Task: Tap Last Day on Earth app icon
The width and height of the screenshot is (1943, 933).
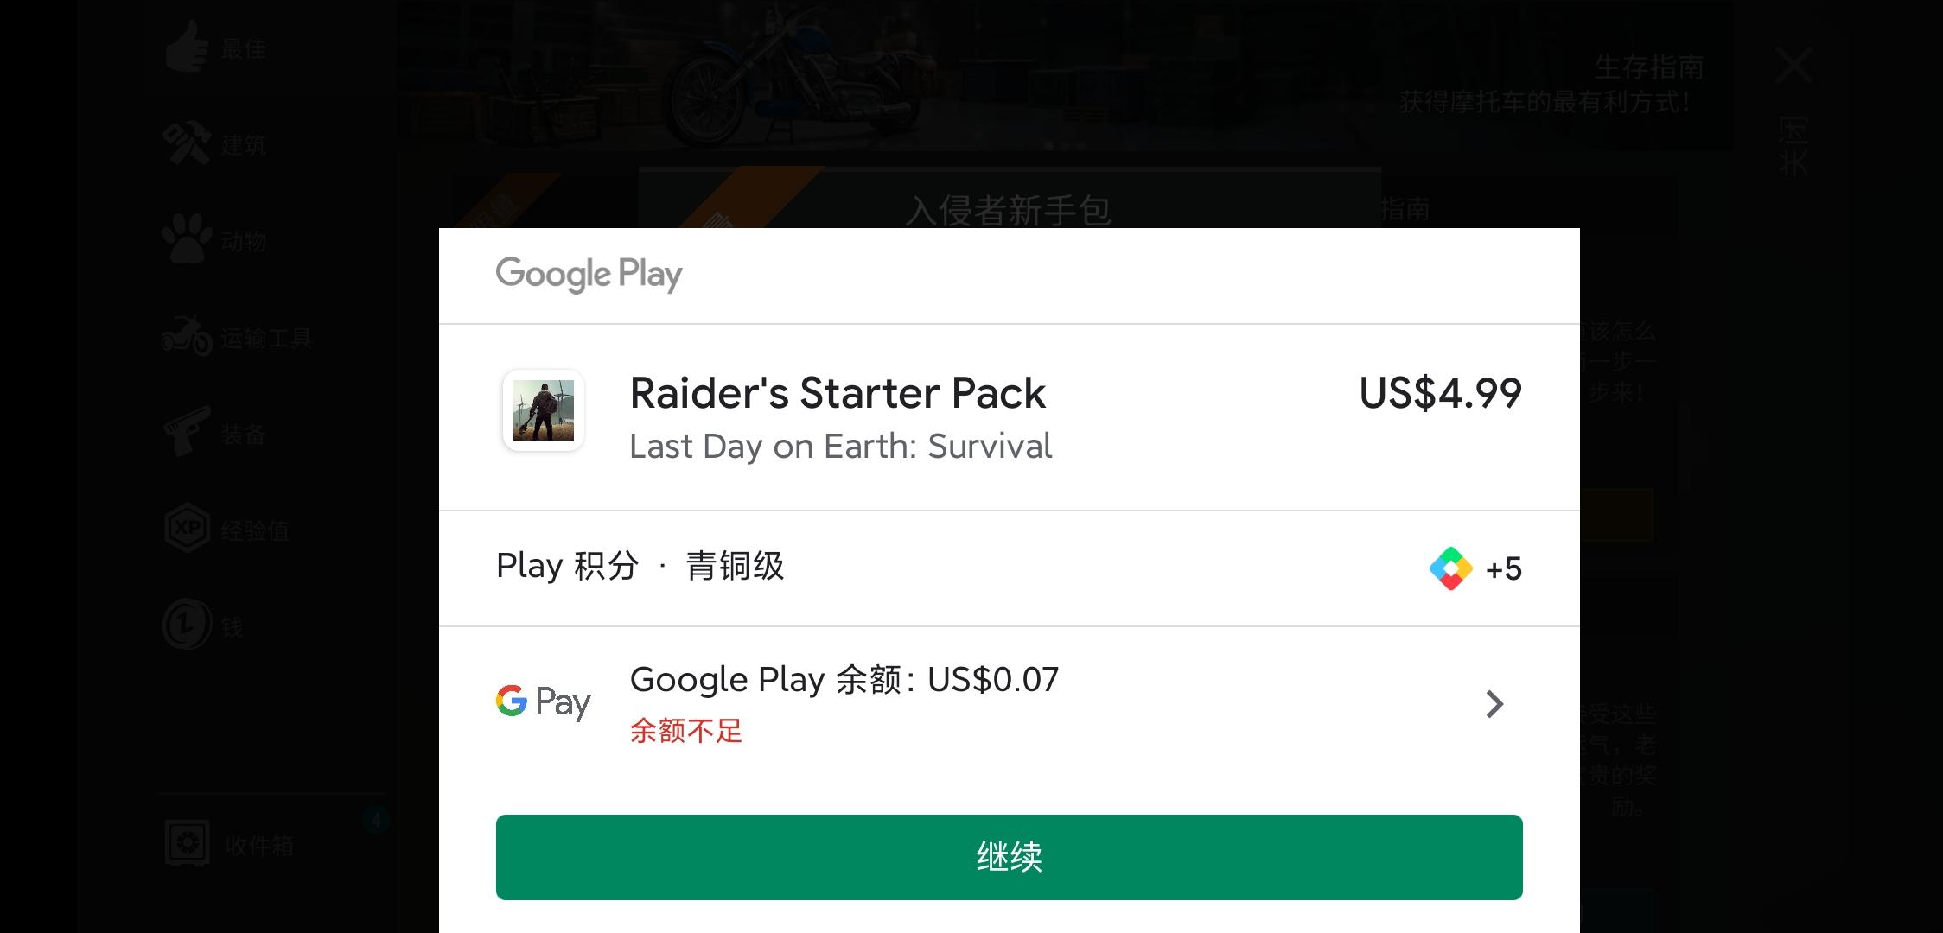Action: point(544,410)
